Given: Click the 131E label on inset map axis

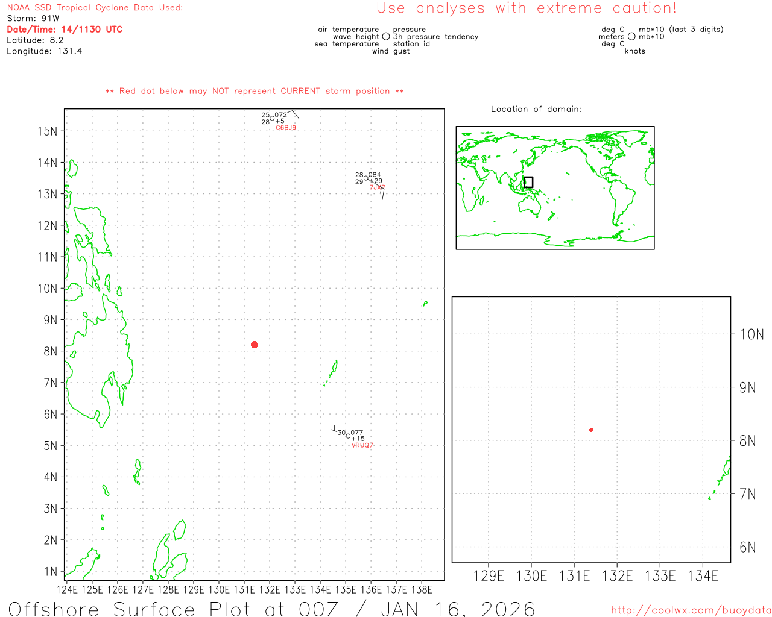Looking at the screenshot, I should pyautogui.click(x=574, y=576).
